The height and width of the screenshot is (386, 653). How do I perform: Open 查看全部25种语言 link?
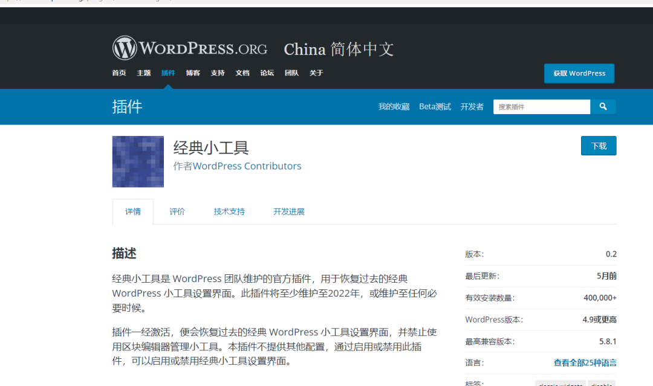click(585, 362)
